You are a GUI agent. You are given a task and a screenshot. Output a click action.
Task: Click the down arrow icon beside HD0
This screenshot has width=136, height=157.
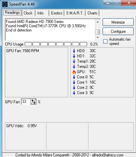74,51
